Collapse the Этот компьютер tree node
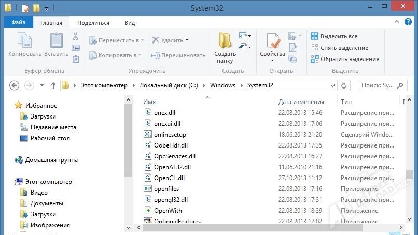 point(12,182)
